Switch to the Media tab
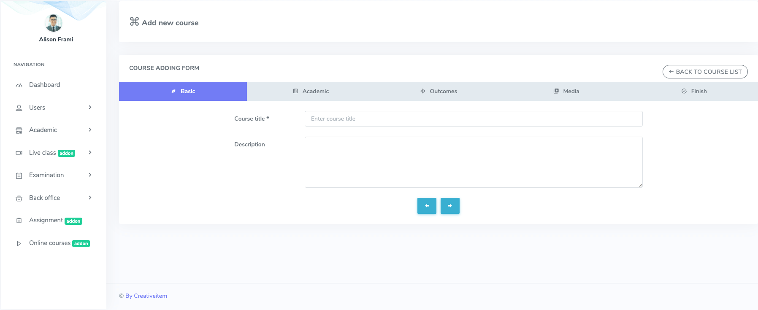The height and width of the screenshot is (310, 758). (x=566, y=91)
